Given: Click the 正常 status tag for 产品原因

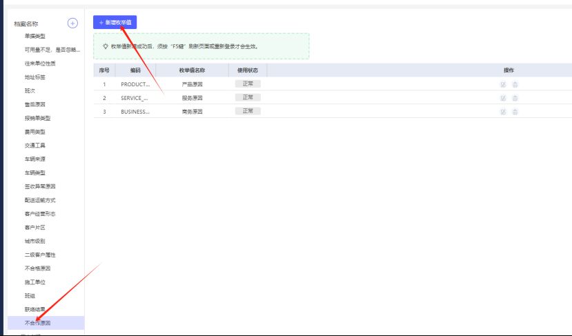Looking at the screenshot, I should click(247, 83).
